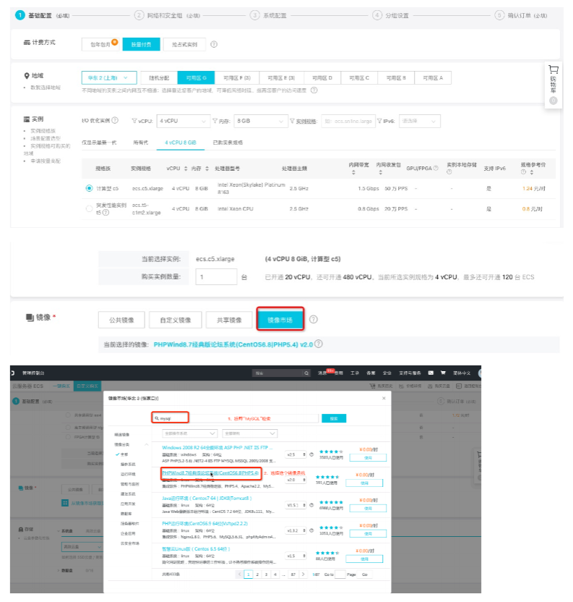This screenshot has width=573, height=602.
Task: Close the 镜像市场 dialog
Action: coord(384,398)
